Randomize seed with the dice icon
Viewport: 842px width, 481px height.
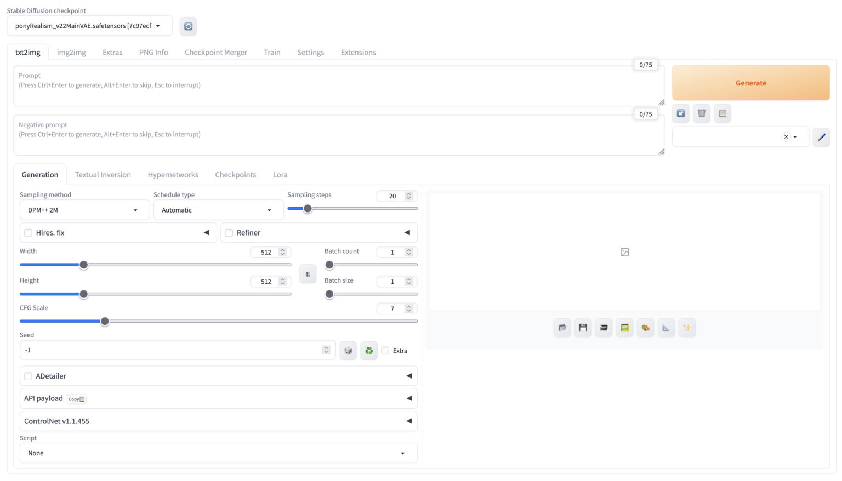coord(348,351)
